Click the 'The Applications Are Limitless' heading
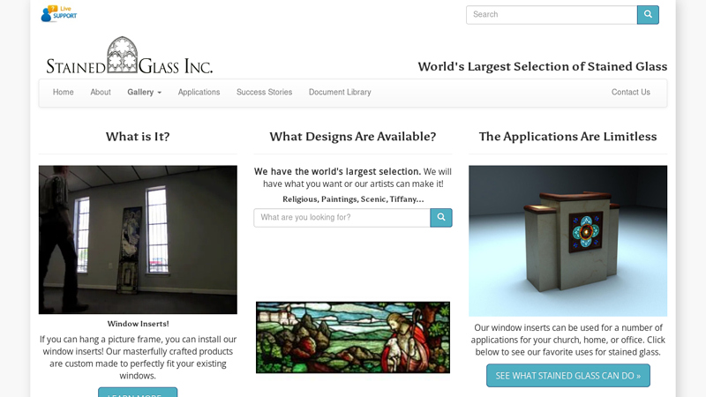706x397 pixels. coord(567,137)
